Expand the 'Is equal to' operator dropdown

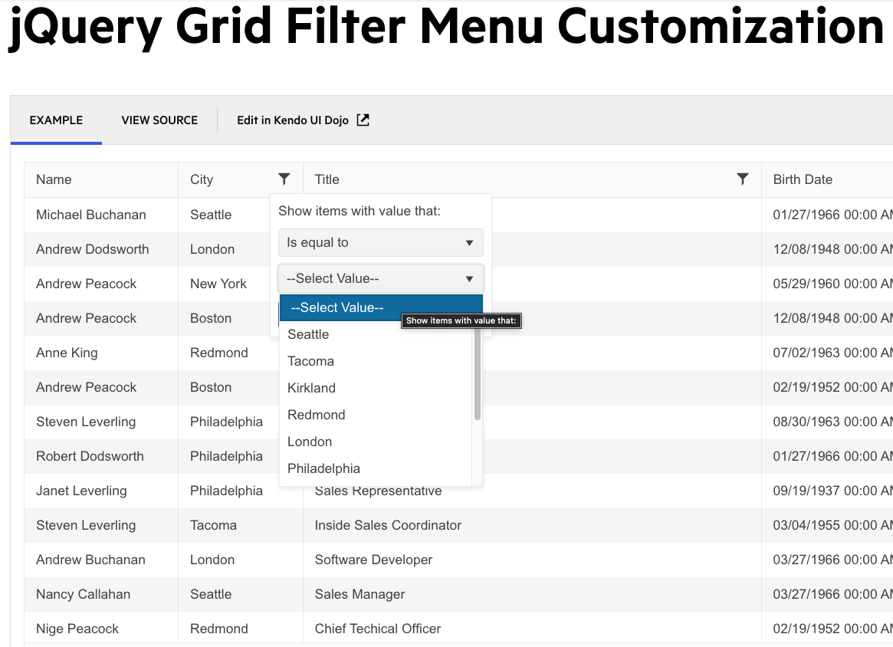click(x=380, y=242)
